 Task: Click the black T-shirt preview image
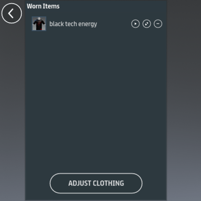pos(39,24)
